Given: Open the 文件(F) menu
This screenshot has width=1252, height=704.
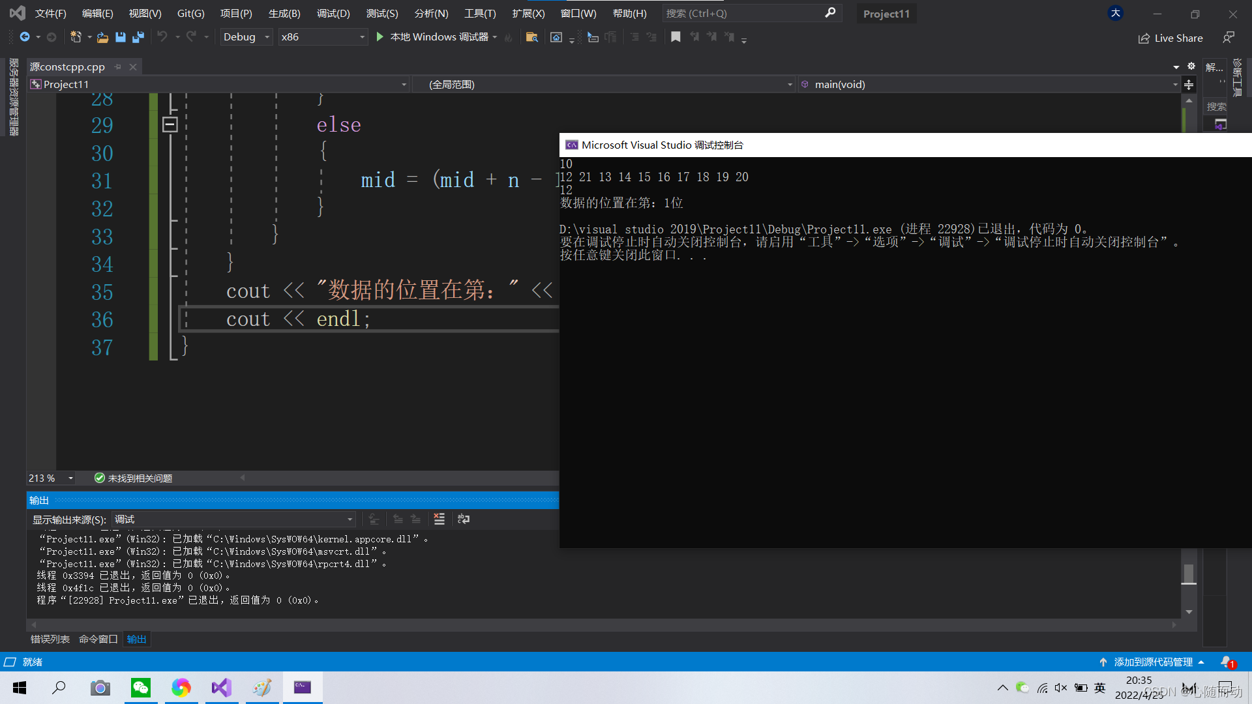Looking at the screenshot, I should coord(51,13).
